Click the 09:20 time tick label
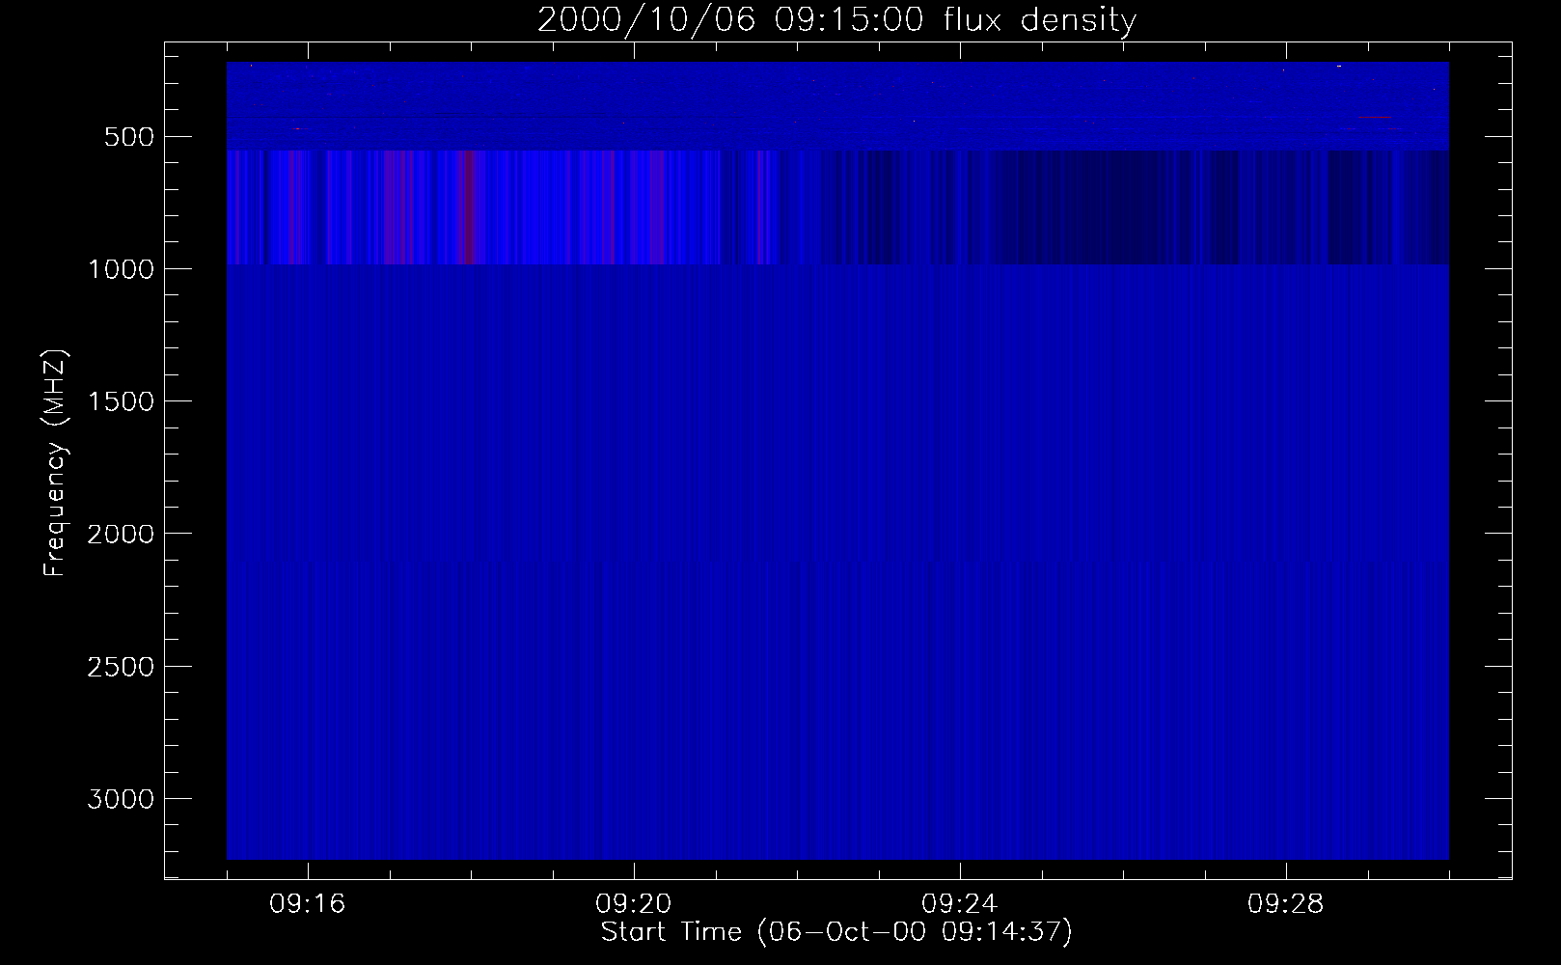1561x965 pixels. tap(634, 904)
